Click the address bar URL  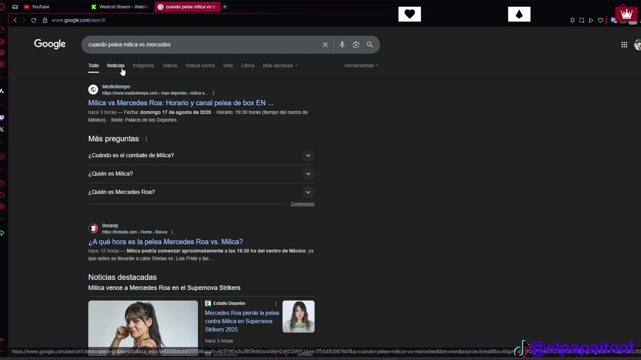click(x=79, y=20)
